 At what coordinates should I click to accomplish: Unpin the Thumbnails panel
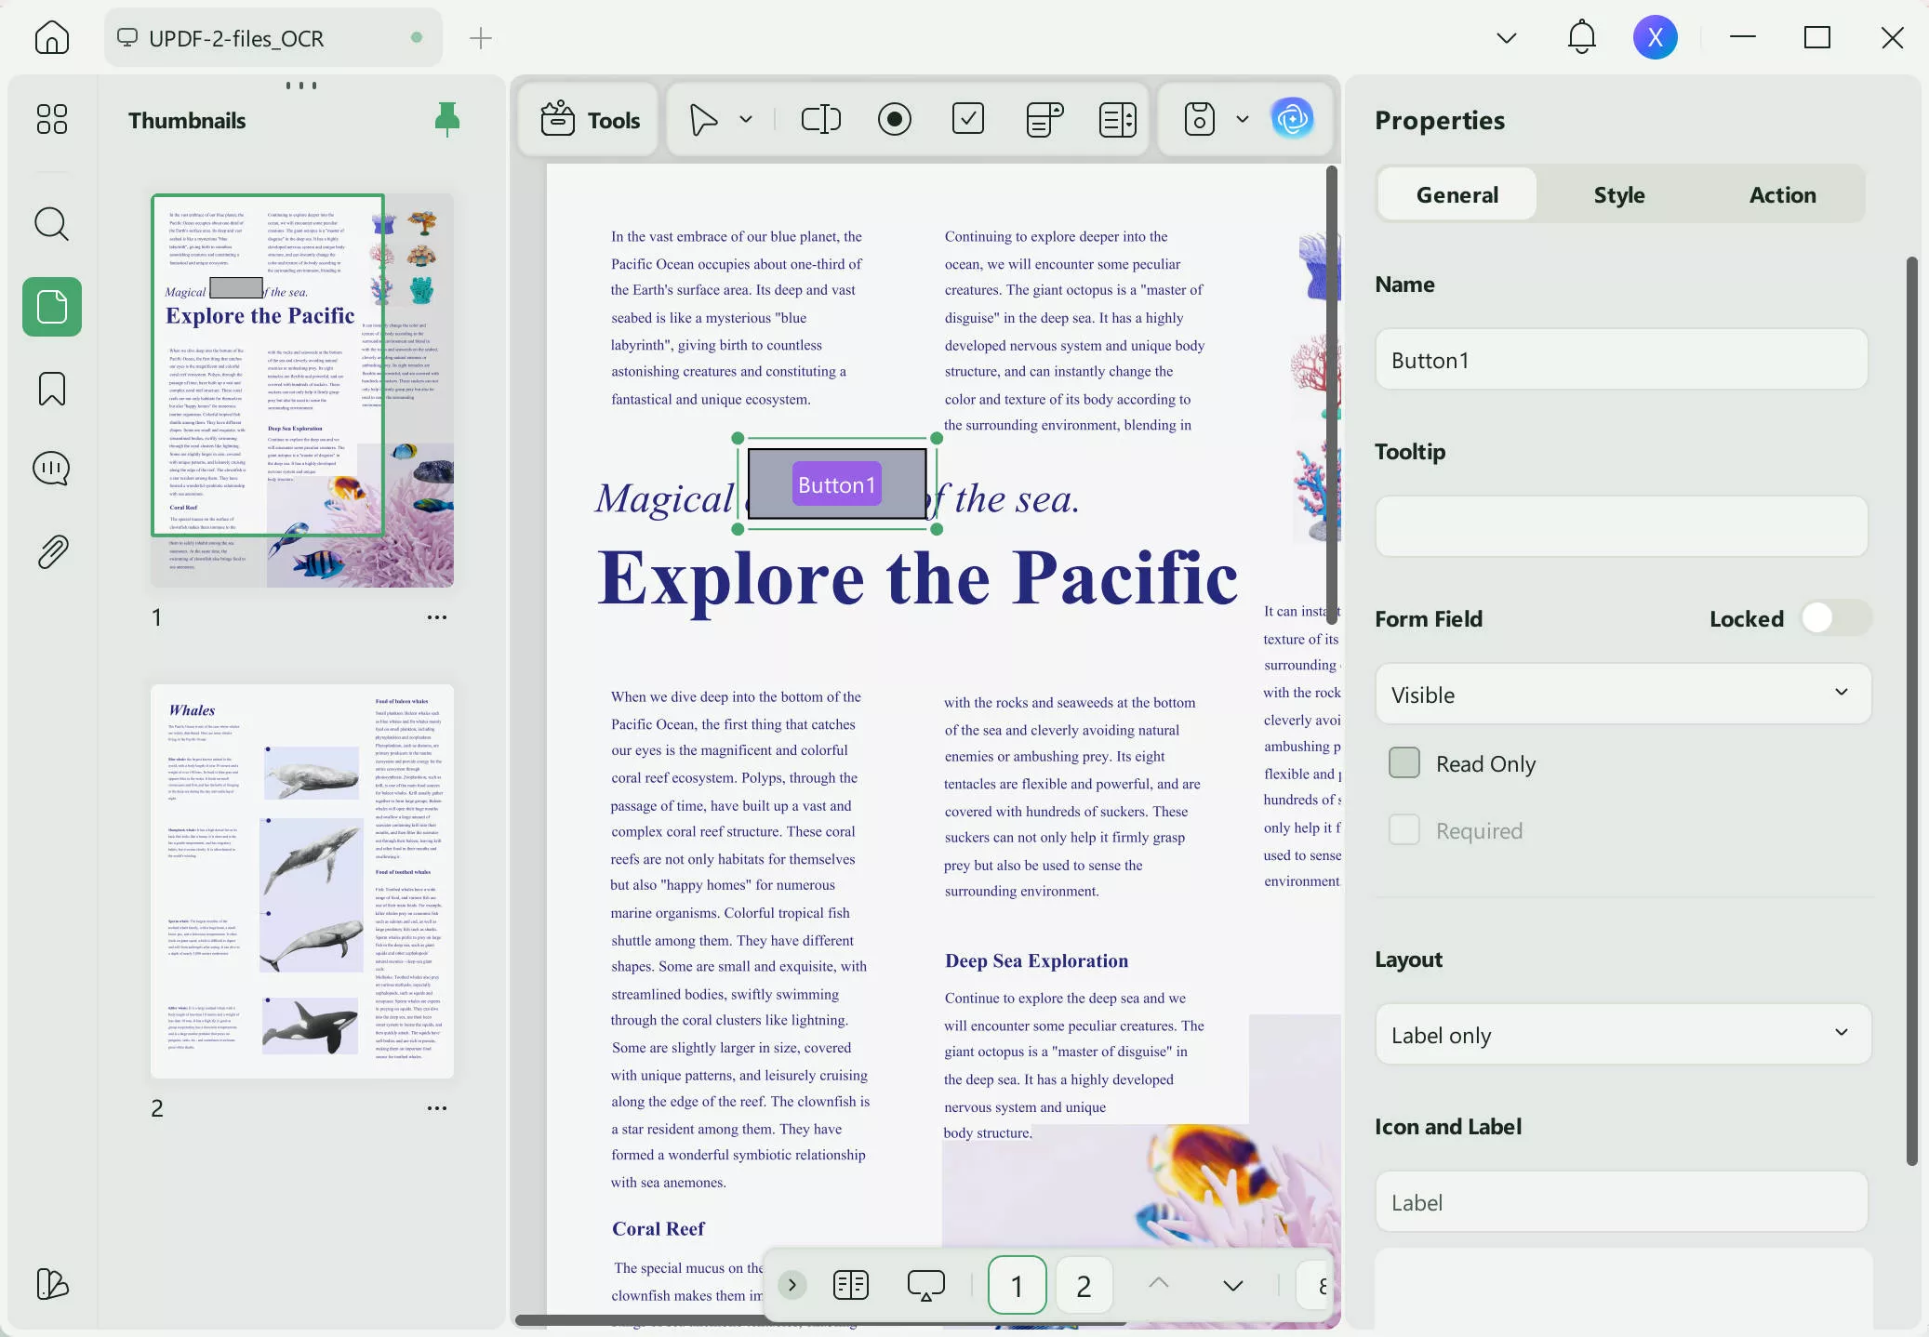[x=447, y=119]
